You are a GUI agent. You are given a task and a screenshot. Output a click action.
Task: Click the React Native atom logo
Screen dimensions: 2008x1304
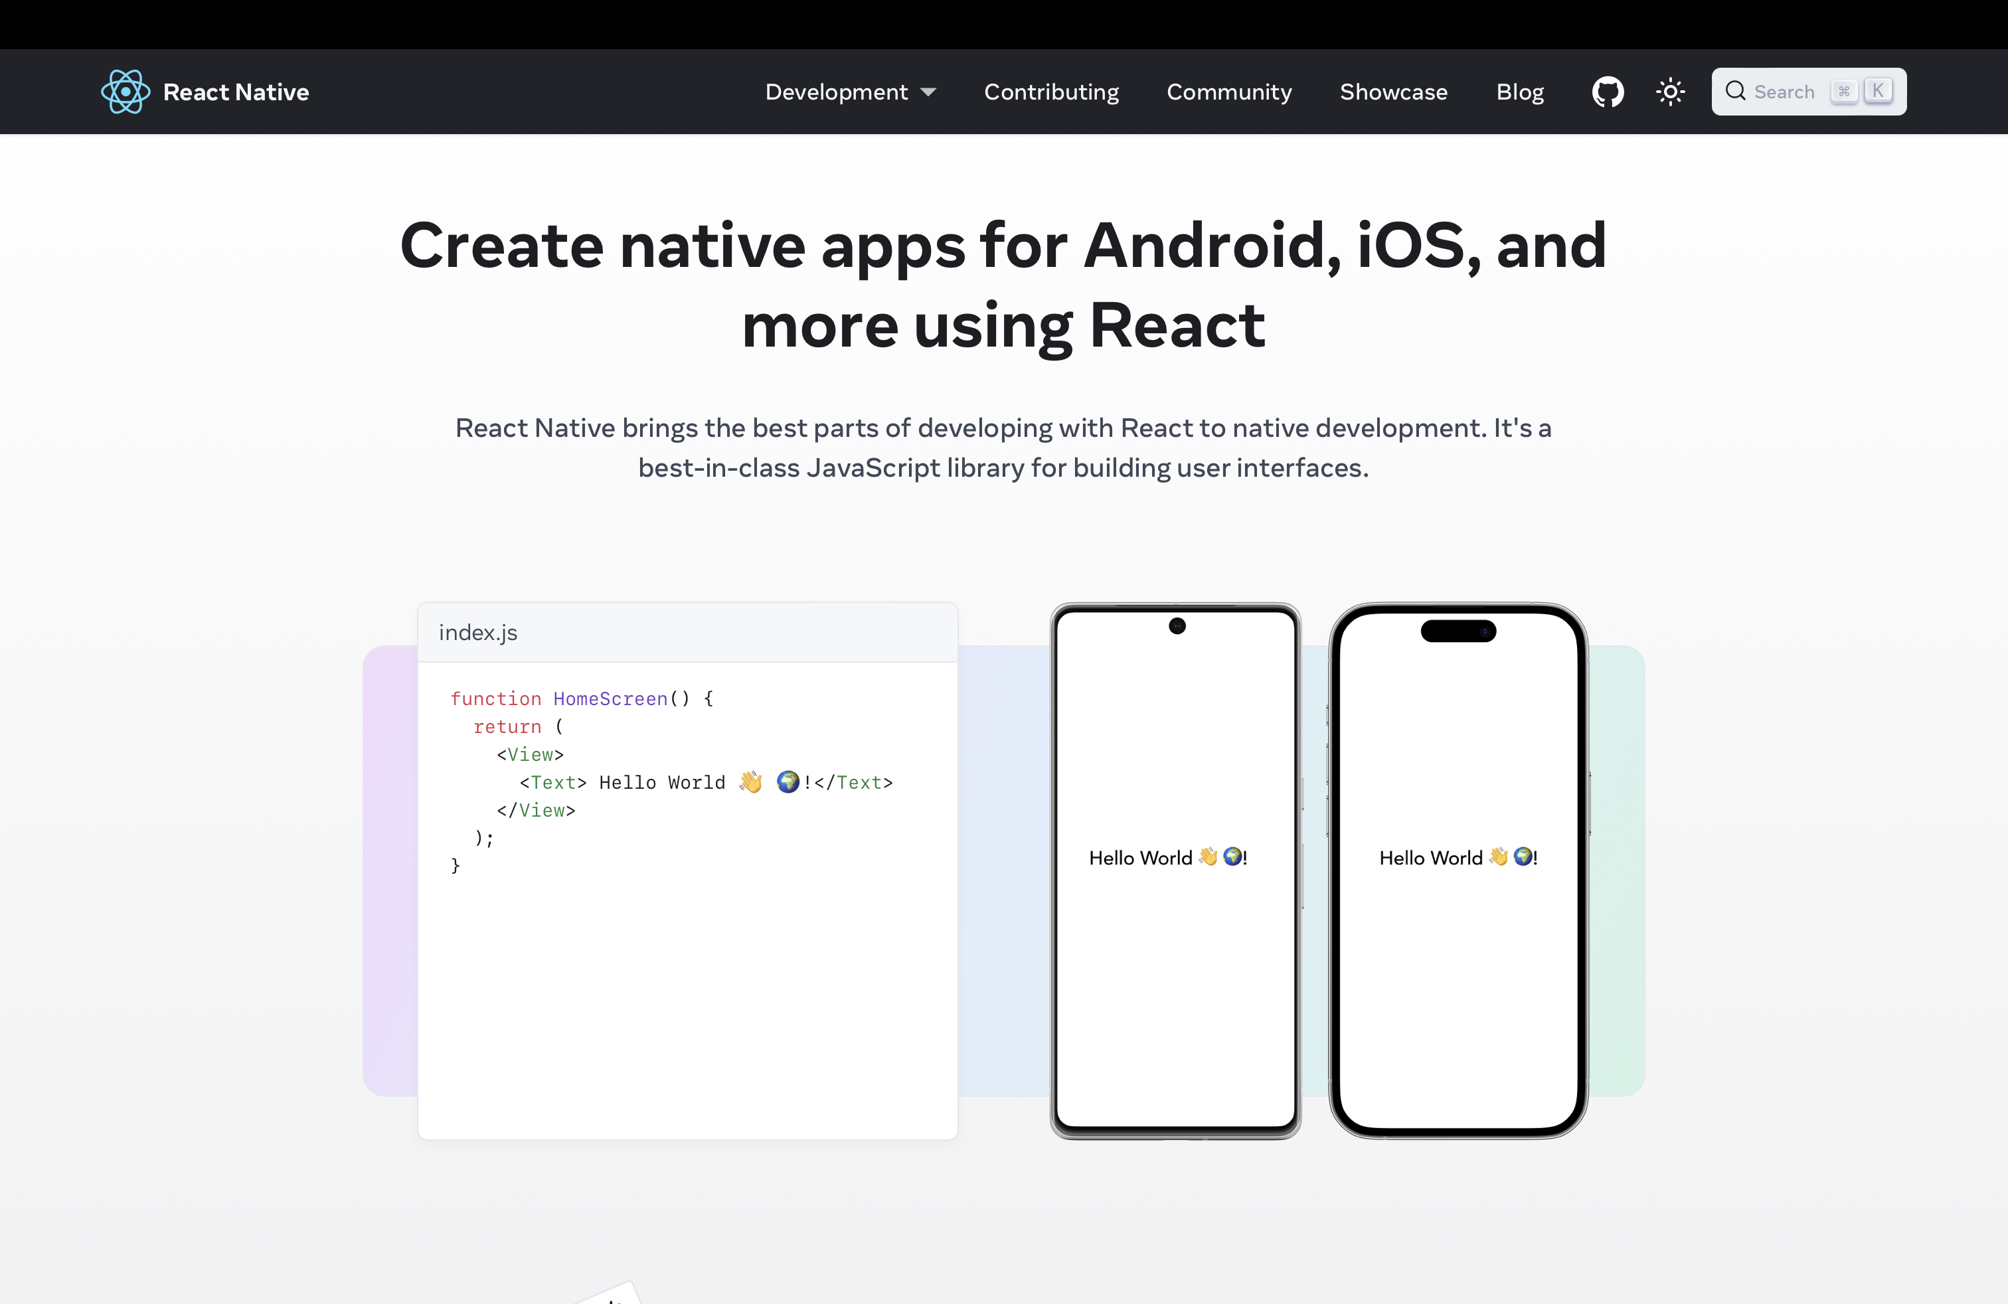(x=124, y=91)
